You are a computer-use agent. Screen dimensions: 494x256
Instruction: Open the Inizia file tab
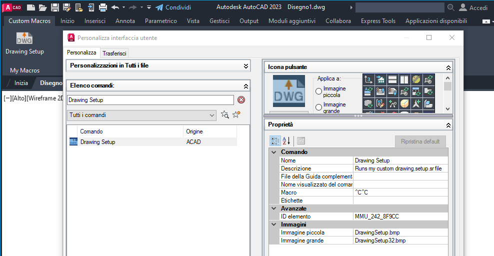point(21,83)
